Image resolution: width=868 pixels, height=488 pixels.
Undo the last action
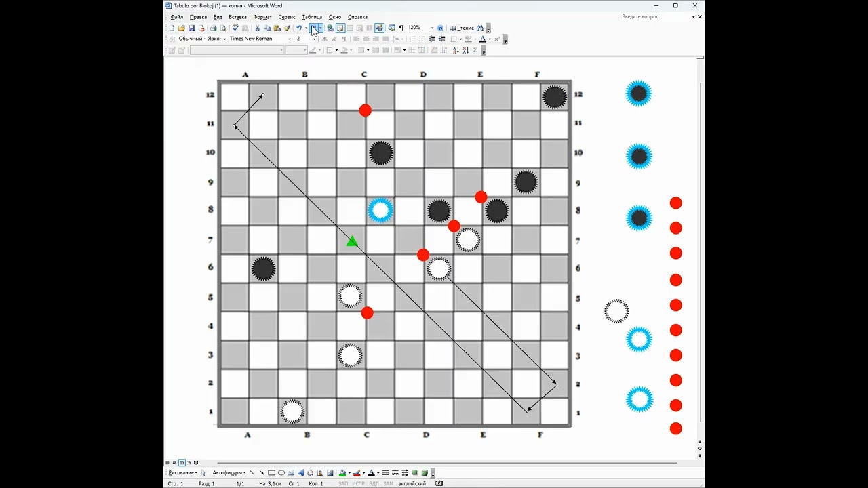[x=298, y=28]
